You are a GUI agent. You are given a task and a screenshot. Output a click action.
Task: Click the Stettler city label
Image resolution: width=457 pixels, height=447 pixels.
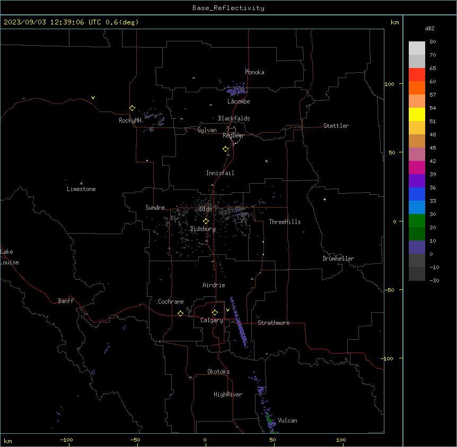tap(336, 126)
